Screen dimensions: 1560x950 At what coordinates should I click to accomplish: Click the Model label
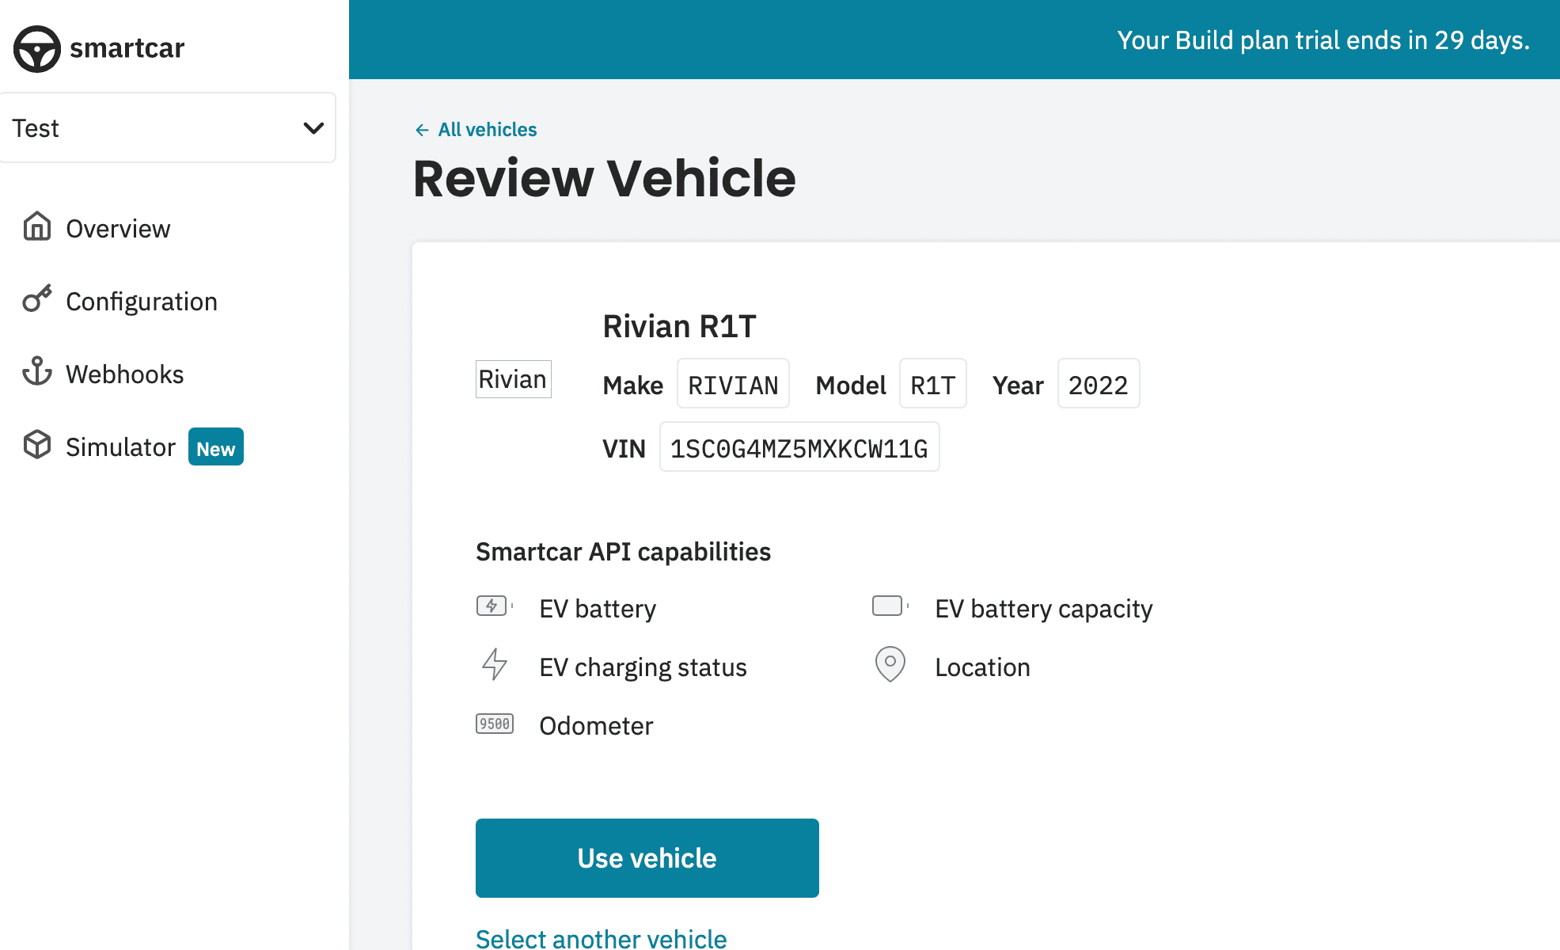point(852,386)
